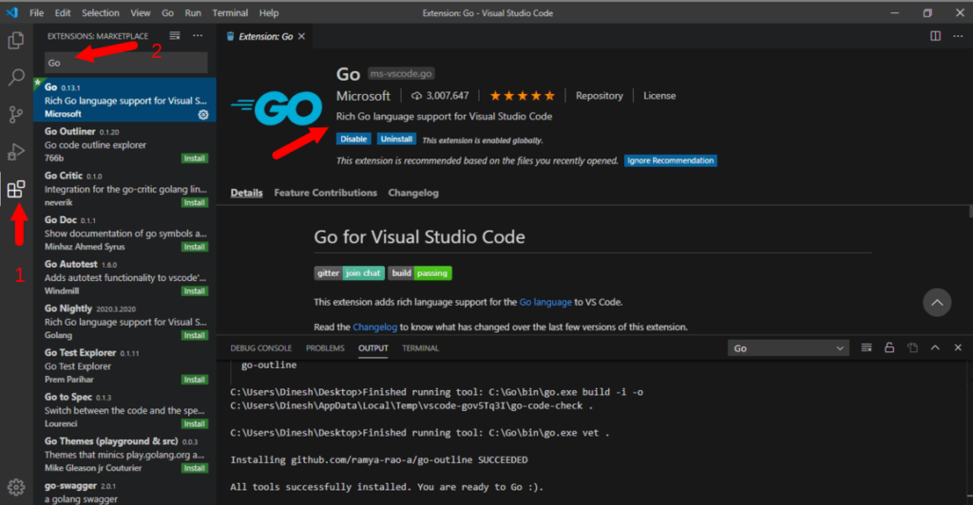This screenshot has height=505, width=973.
Task: Close the bottom output panel
Action: (958, 347)
